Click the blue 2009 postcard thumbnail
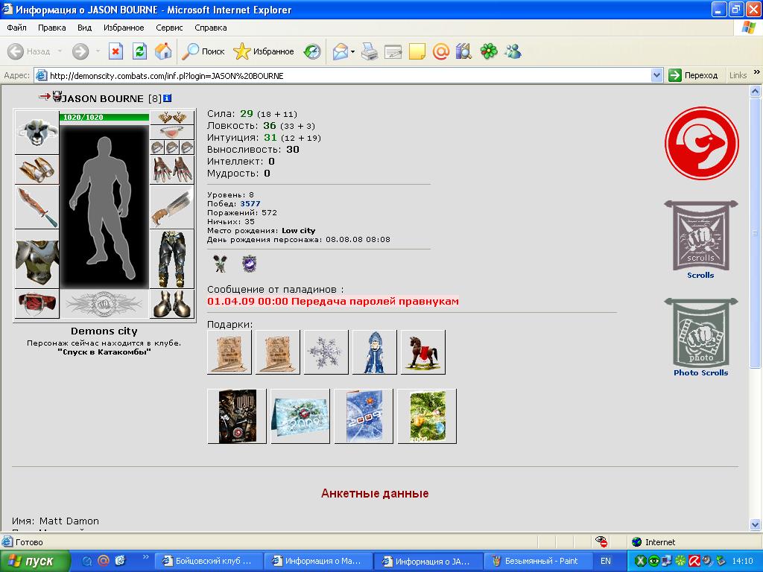The height and width of the screenshot is (572, 763). point(364,416)
